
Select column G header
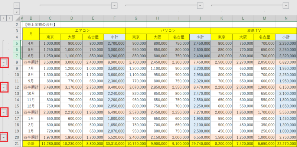136,18
